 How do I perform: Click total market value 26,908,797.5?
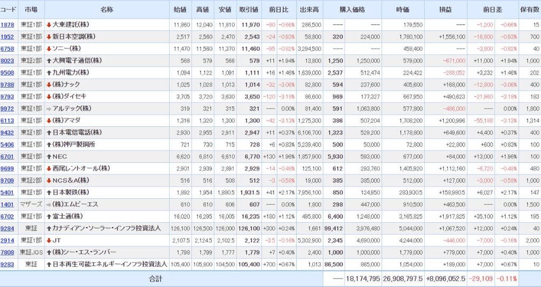coord(403,279)
